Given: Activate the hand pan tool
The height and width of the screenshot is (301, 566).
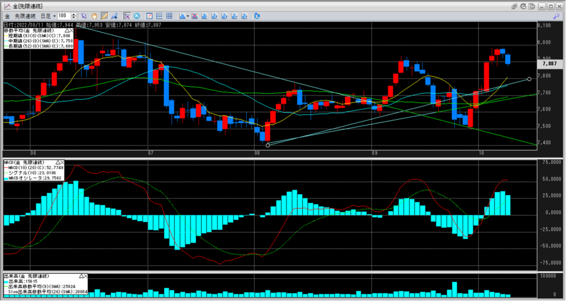Looking at the screenshot, I should (94, 16).
